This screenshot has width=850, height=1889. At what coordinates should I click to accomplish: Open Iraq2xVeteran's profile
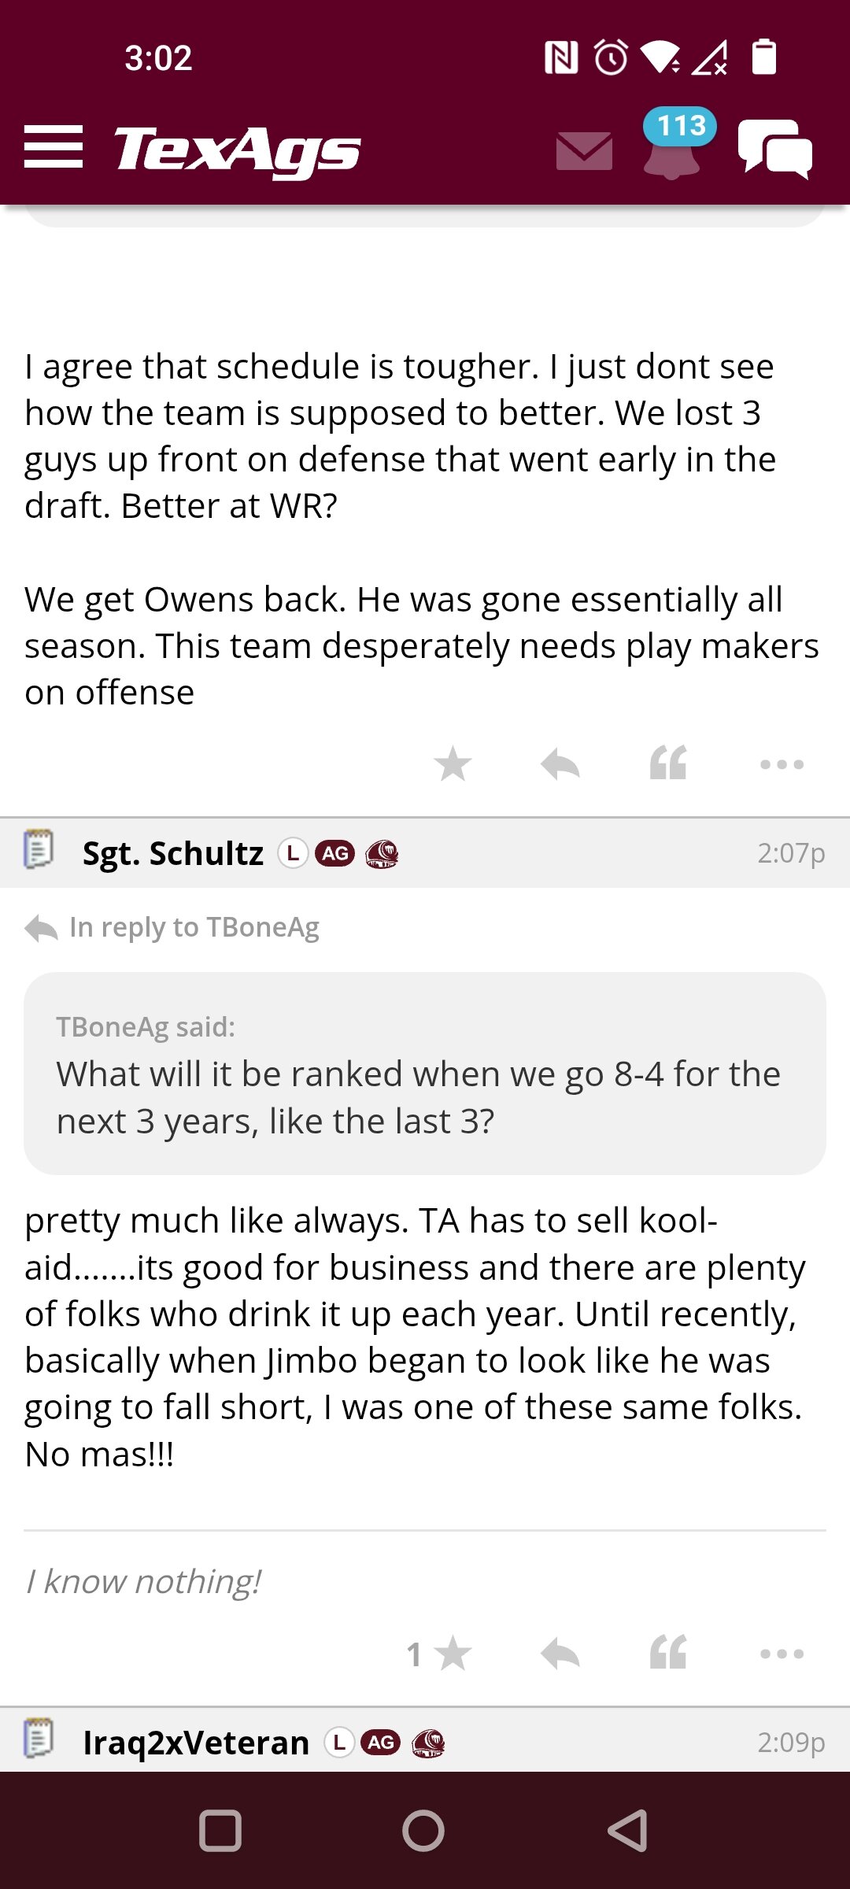coord(196,1743)
